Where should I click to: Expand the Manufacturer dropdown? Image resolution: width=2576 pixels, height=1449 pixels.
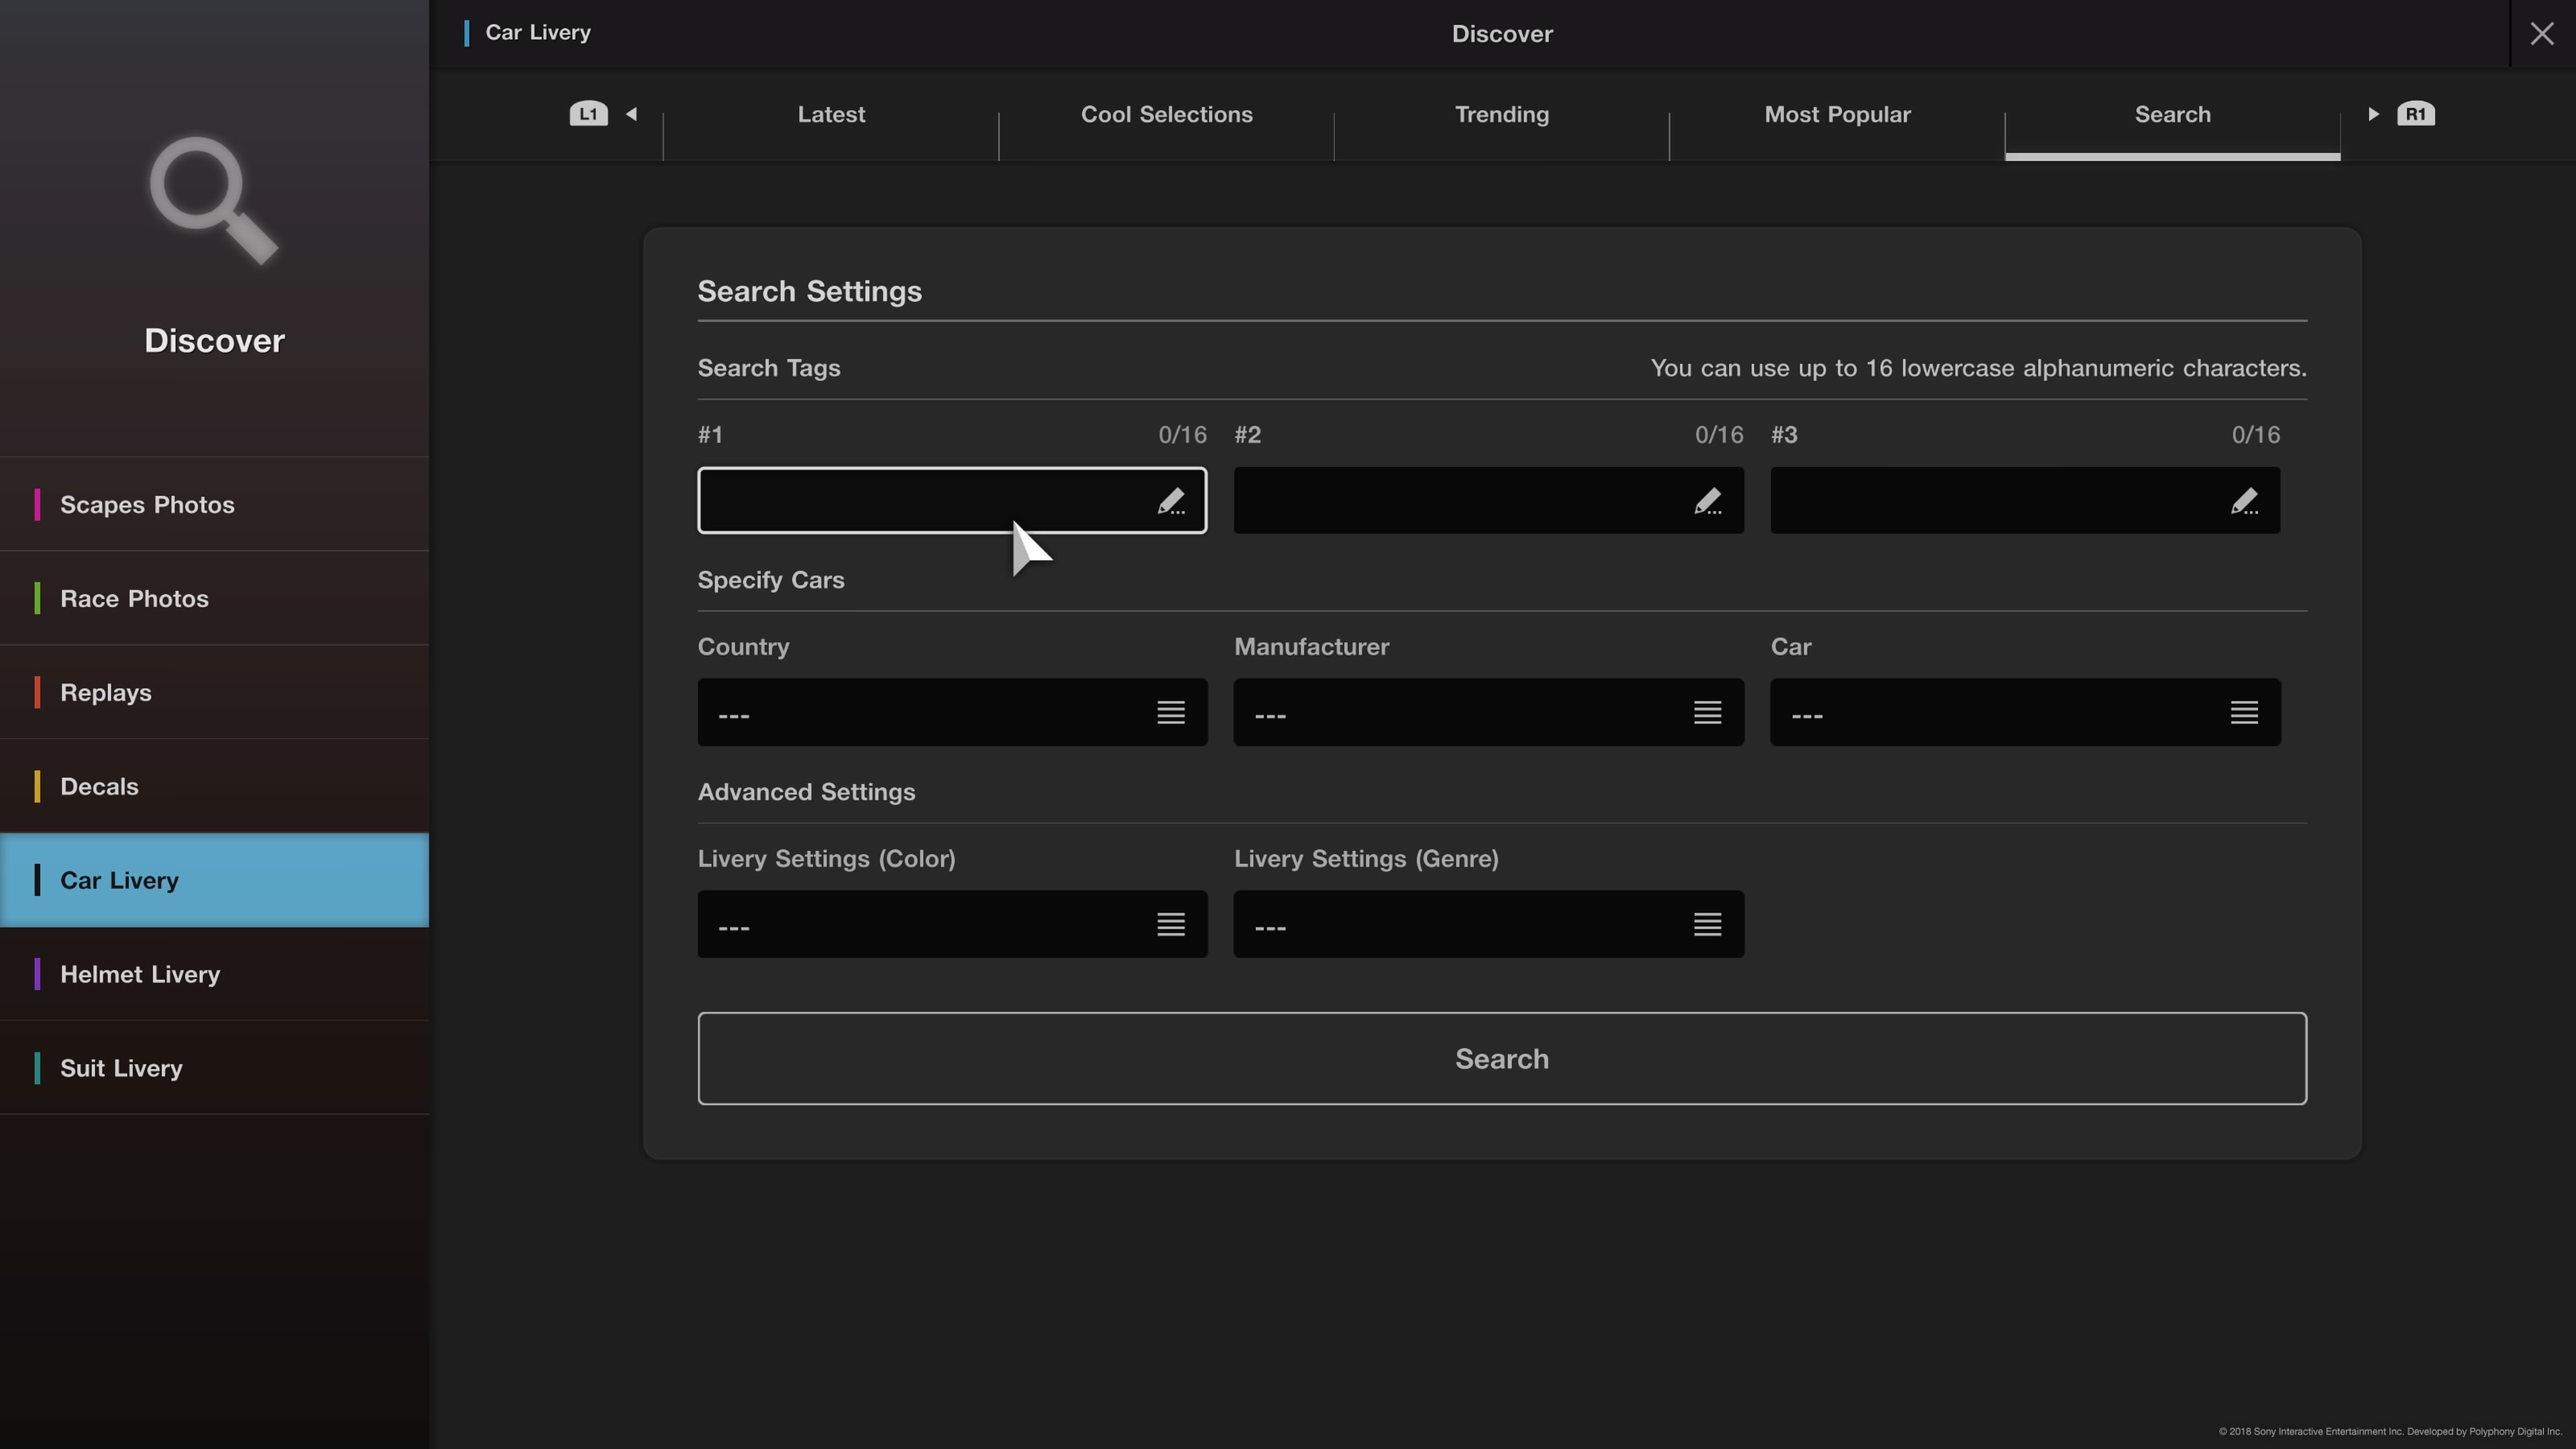coord(1489,712)
